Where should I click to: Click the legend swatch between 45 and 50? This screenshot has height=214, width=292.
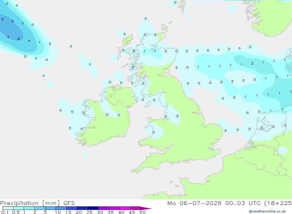[x=135, y=208]
